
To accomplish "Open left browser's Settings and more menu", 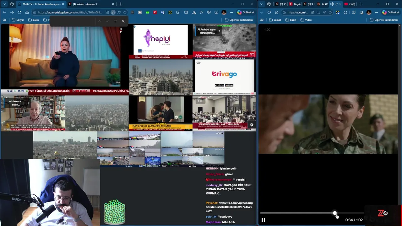I will click(231, 12).
